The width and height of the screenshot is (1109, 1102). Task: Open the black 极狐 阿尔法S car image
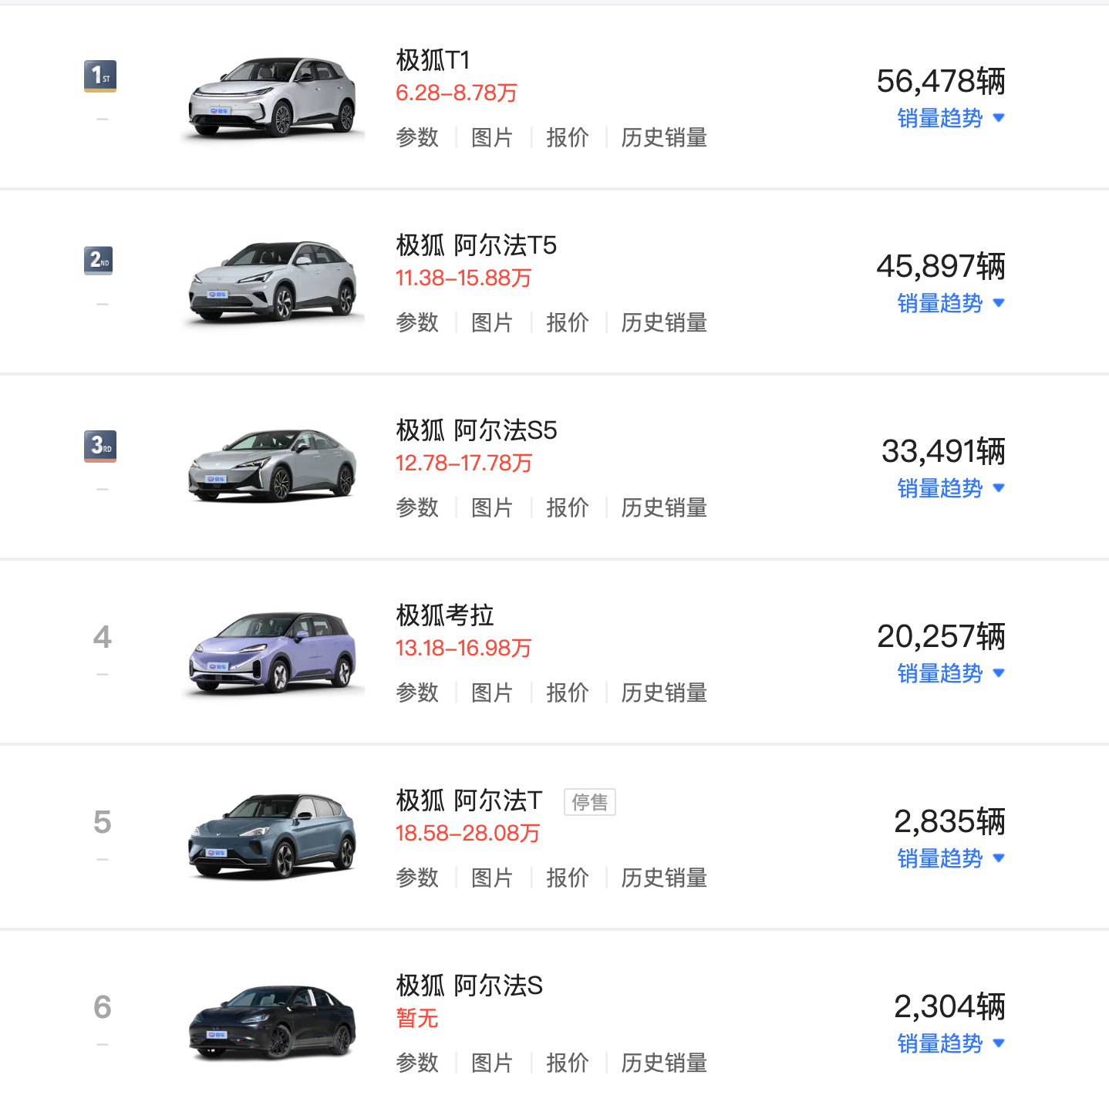point(272,1023)
